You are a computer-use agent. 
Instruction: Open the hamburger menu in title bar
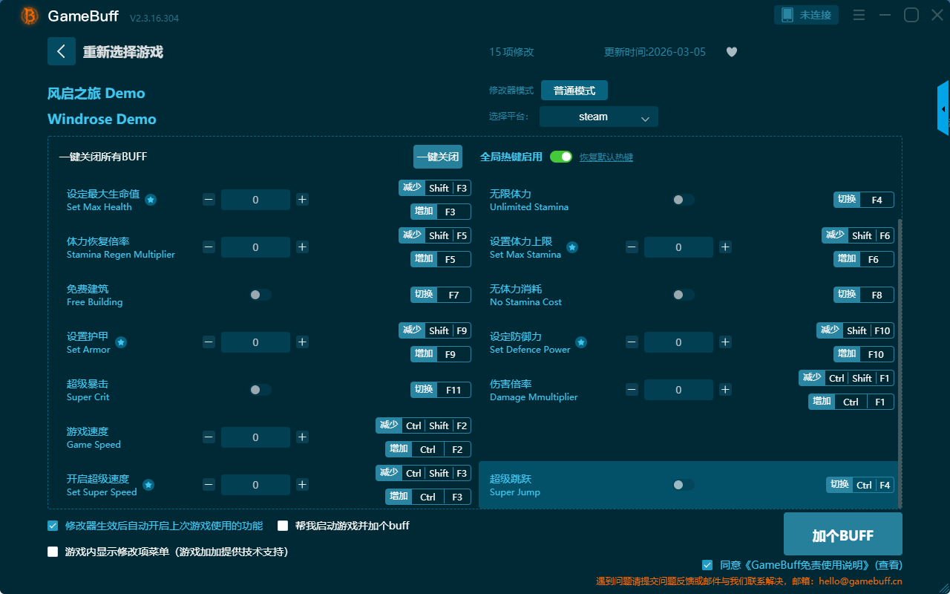click(x=859, y=15)
